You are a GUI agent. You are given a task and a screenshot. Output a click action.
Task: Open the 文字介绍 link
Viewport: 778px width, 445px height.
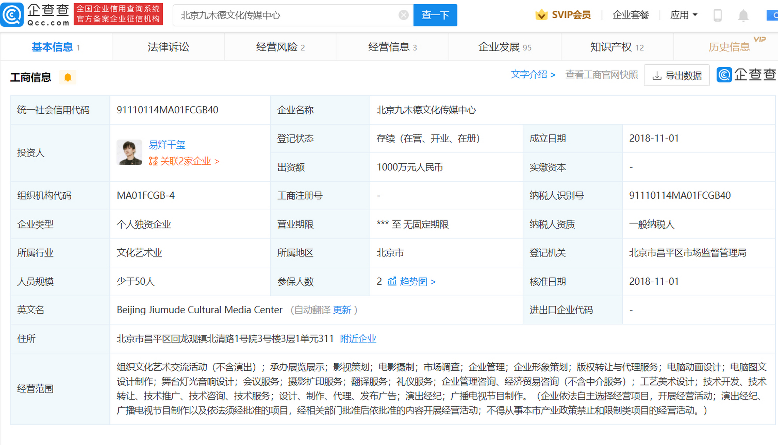click(x=533, y=74)
